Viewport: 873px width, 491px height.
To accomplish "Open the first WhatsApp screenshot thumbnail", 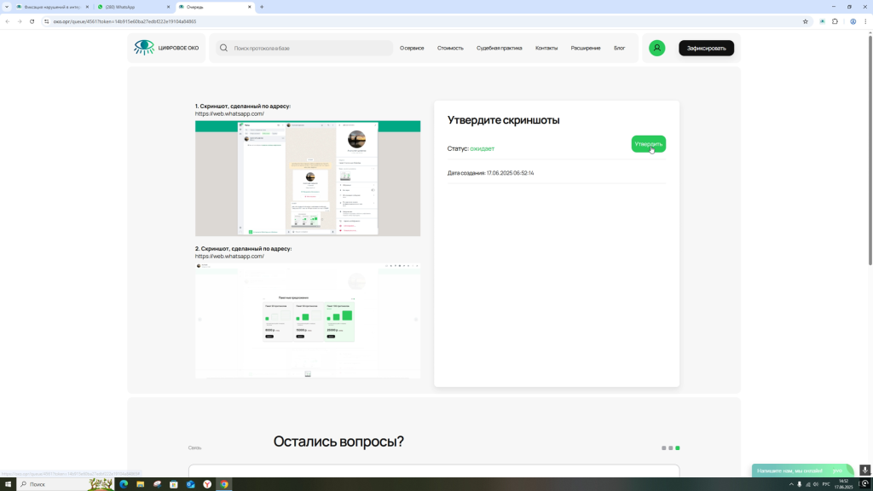I will (x=308, y=178).
